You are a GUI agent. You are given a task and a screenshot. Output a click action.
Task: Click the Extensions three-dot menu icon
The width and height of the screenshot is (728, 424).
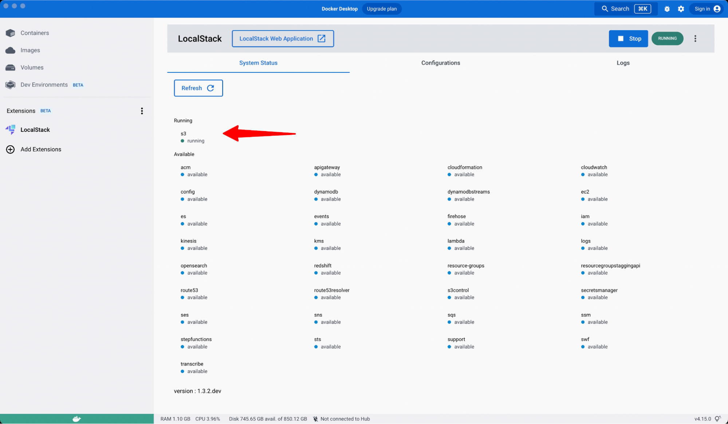tap(142, 111)
